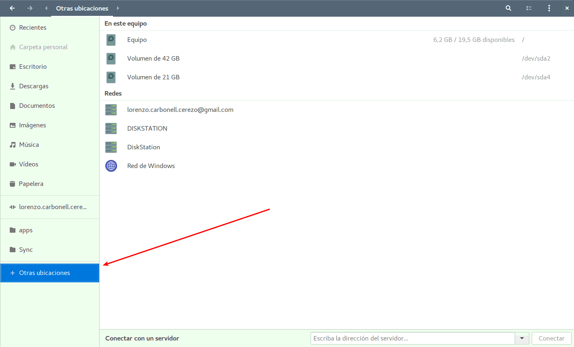This screenshot has width=574, height=347.
Task: Open the three-dot options menu
Action: 549,8
